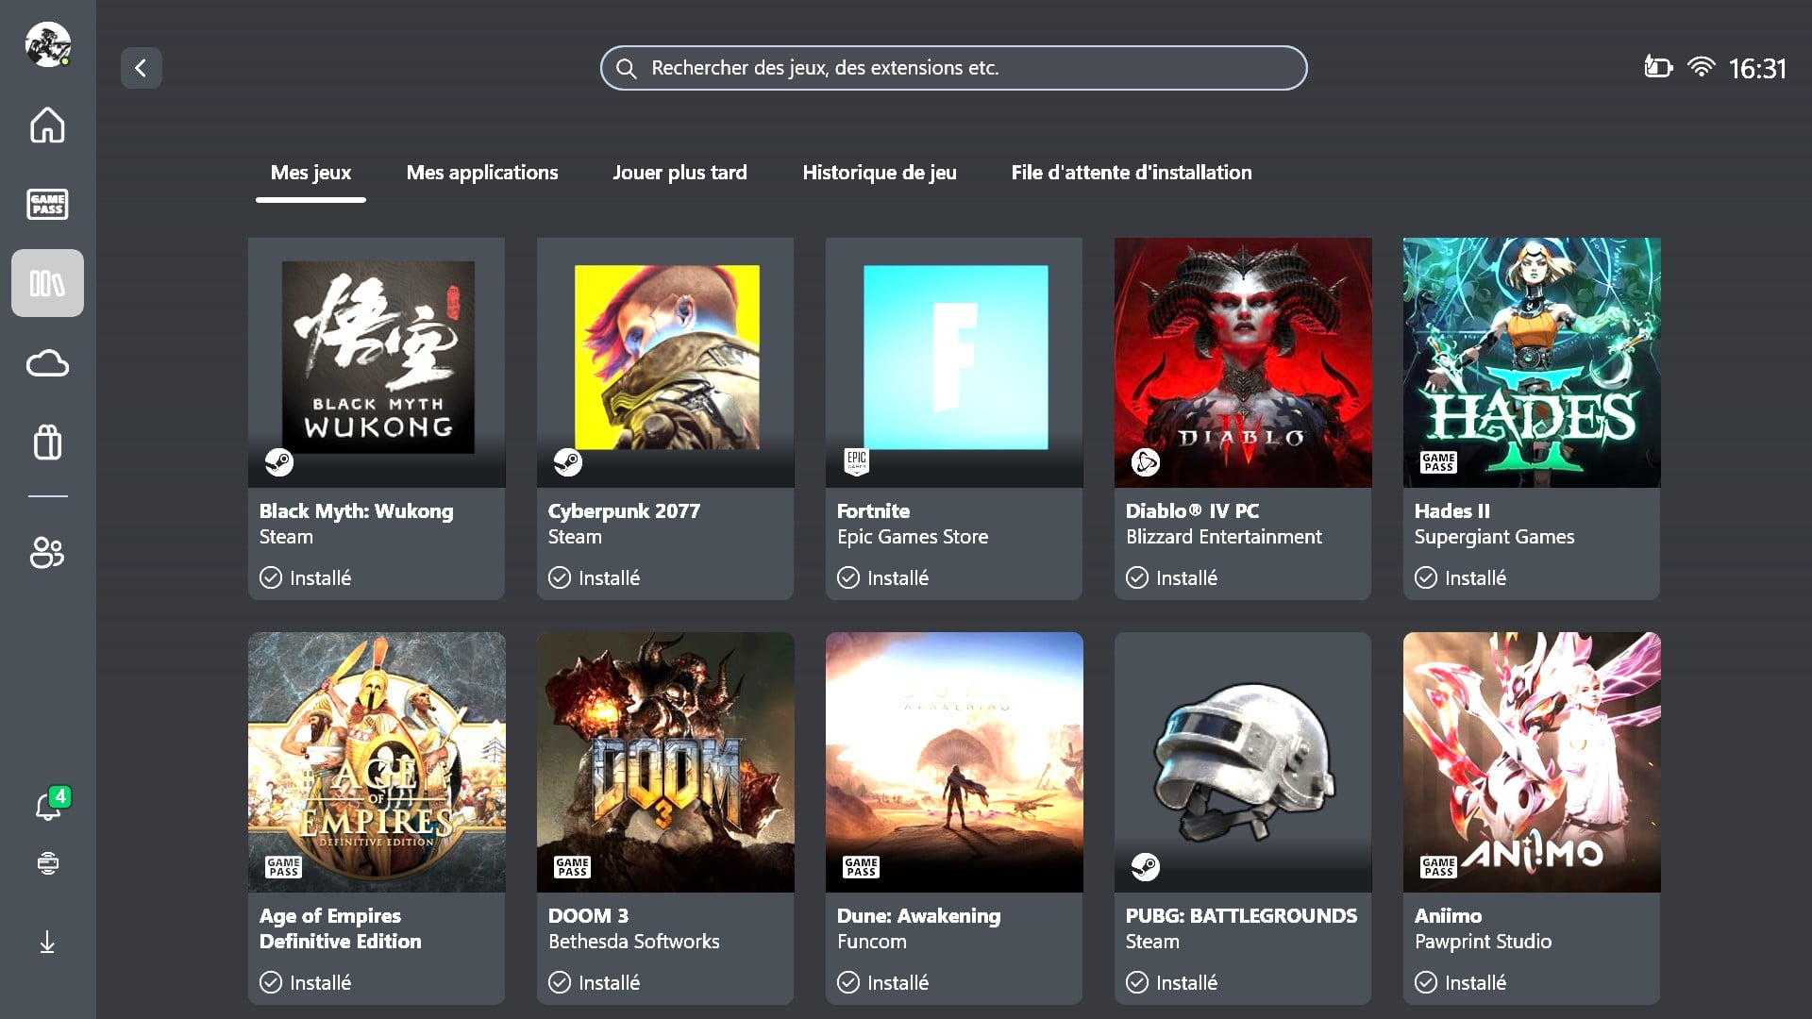This screenshot has width=1812, height=1019.
Task: Go to Home in sidebar
Action: [x=47, y=125]
